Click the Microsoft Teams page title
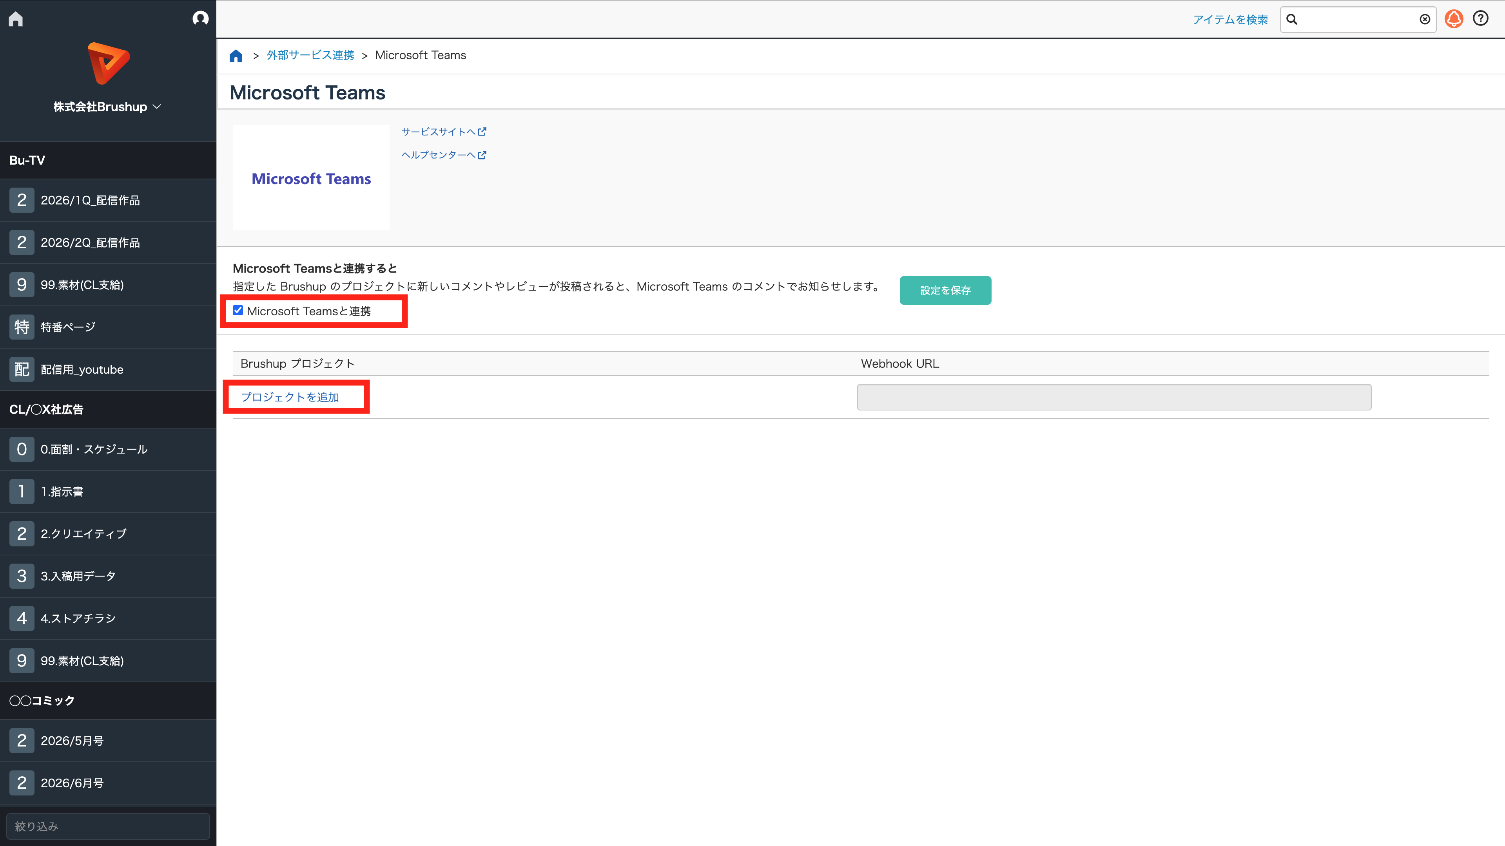 (x=307, y=92)
